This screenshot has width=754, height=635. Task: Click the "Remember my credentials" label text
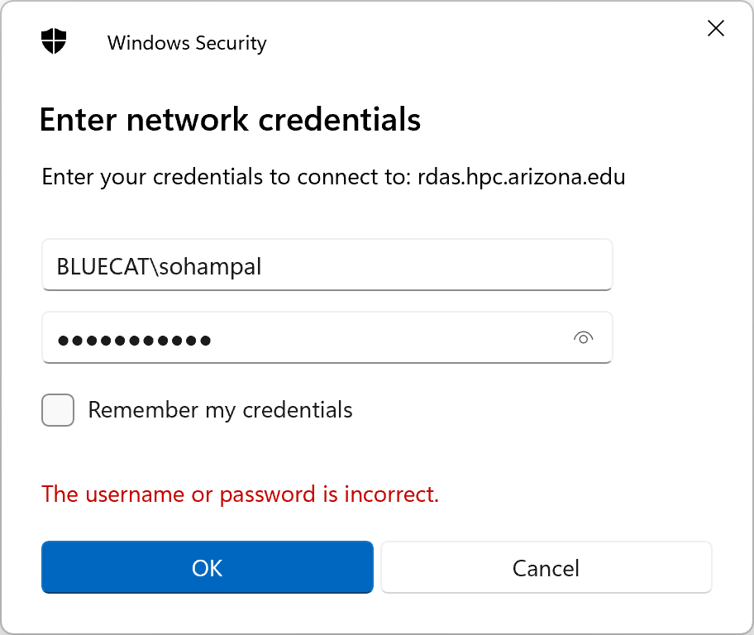[220, 410]
